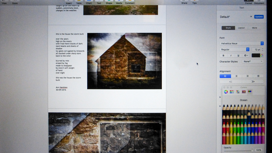Select the house photo in document
The image size is (272, 153).
124,61
